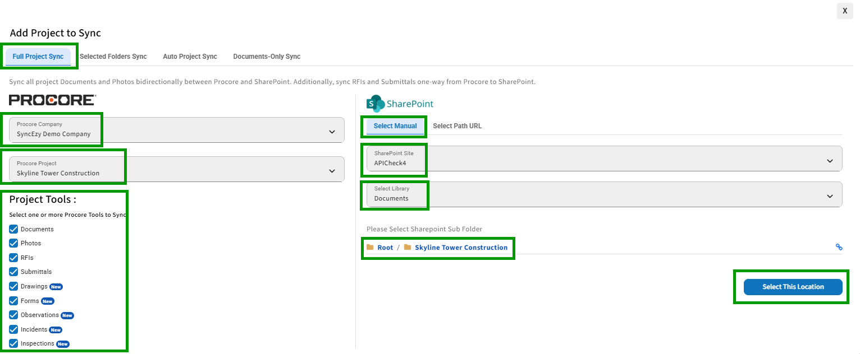Toggle the Inspections checkbox
Image resolution: width=860 pixels, height=354 pixels.
pos(13,343)
